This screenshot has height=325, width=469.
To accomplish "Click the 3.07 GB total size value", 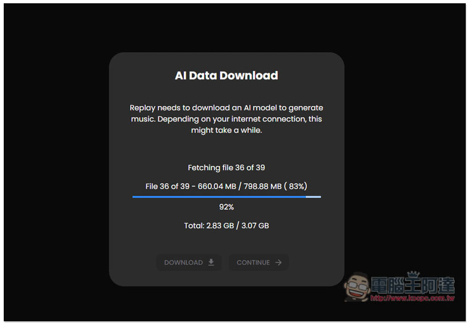I will click(x=255, y=226).
